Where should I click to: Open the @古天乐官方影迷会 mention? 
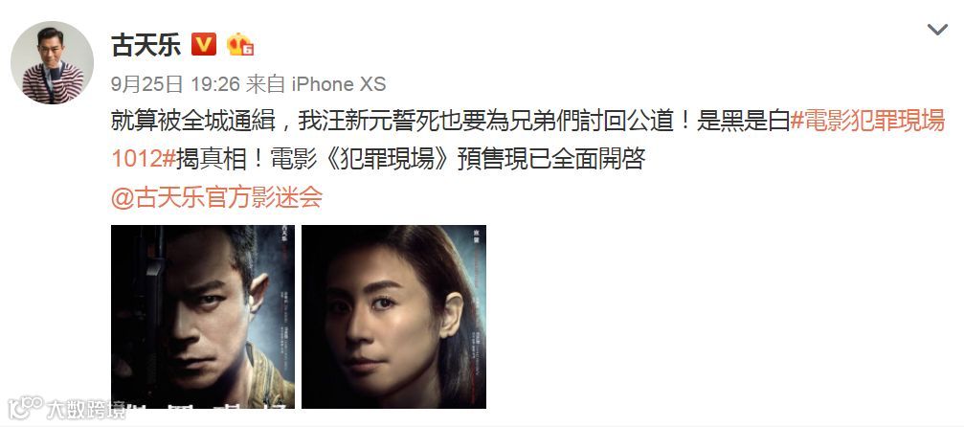pos(217,197)
